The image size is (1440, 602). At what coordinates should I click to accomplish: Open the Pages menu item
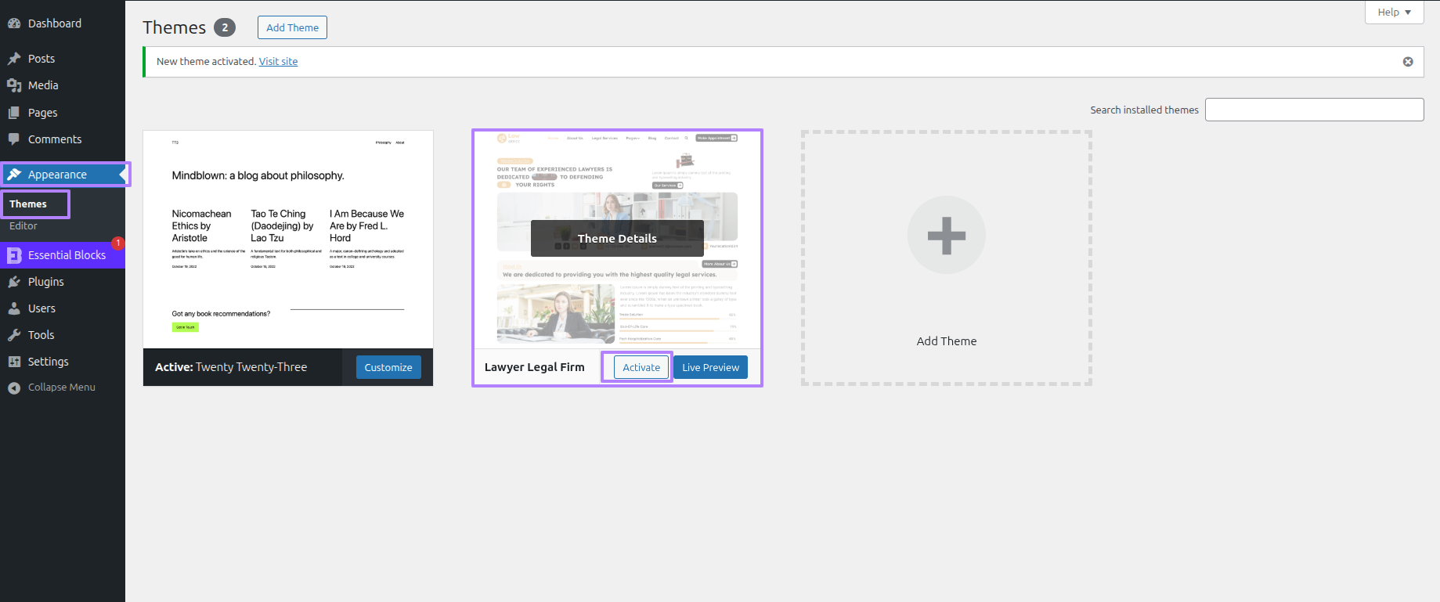coord(42,113)
